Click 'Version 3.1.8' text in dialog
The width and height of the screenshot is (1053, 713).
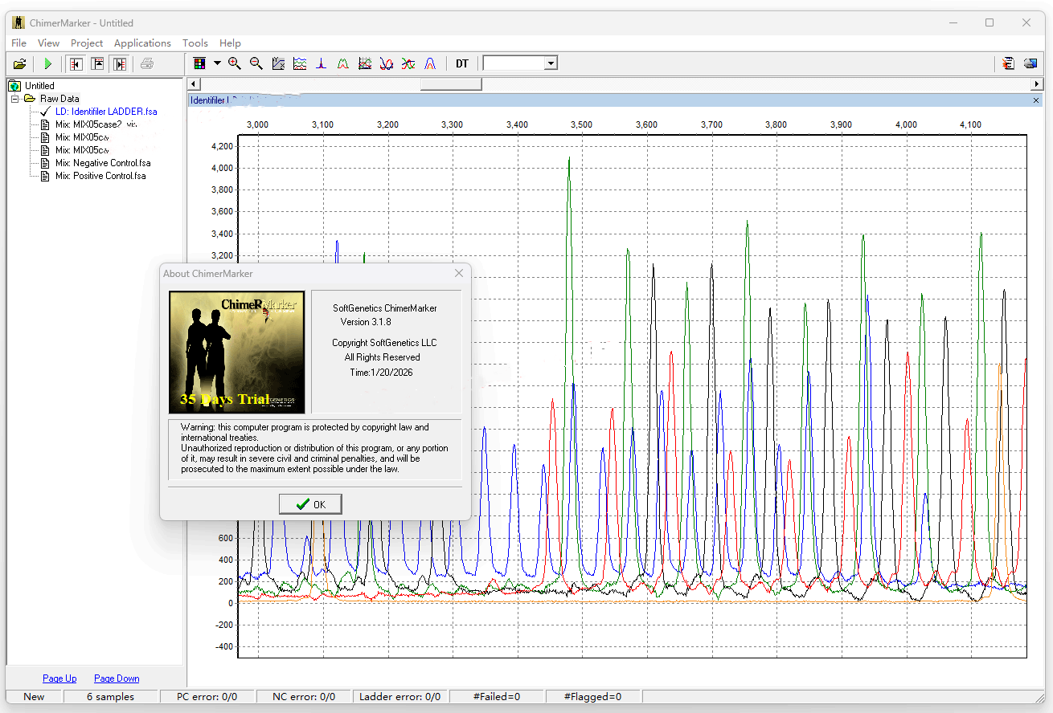pos(366,322)
